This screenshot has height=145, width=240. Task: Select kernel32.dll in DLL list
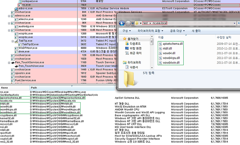(x=7, y=118)
